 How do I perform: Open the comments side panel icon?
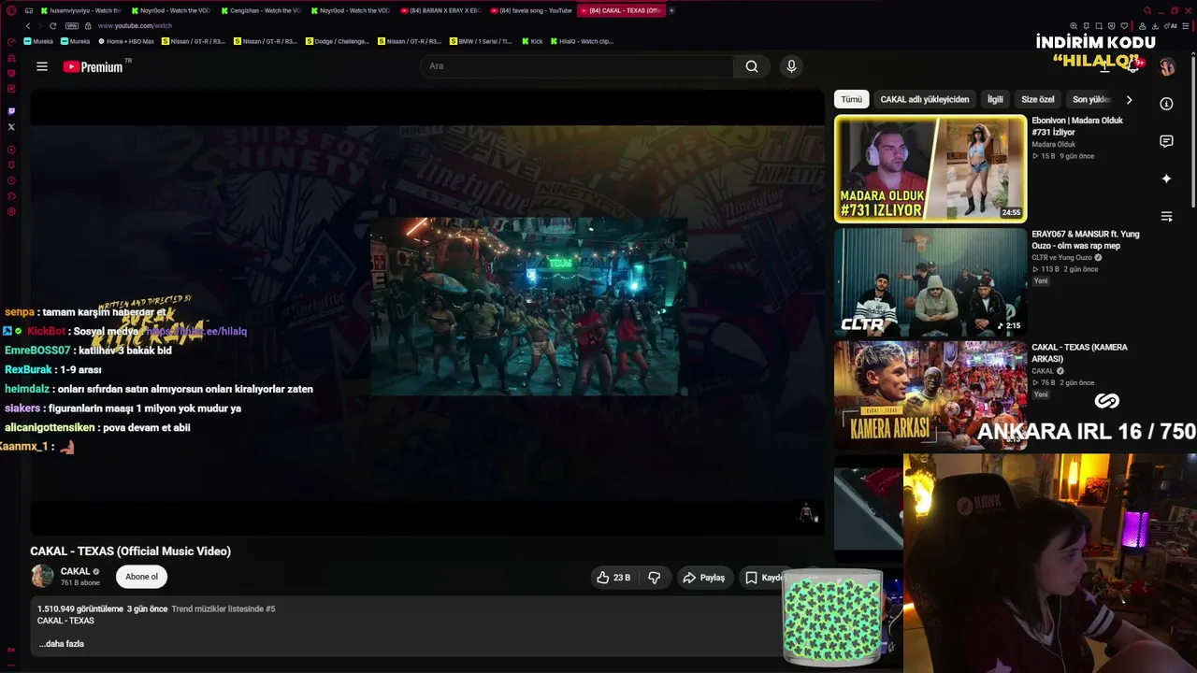(1166, 141)
